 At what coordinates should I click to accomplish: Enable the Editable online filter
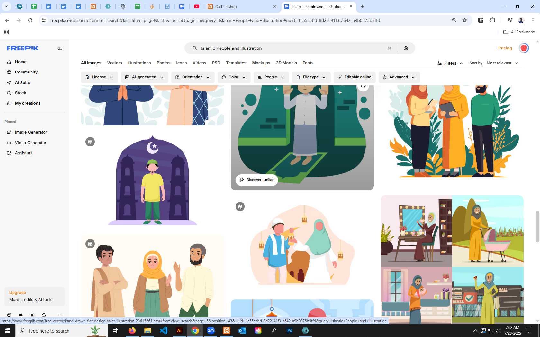tap(355, 77)
